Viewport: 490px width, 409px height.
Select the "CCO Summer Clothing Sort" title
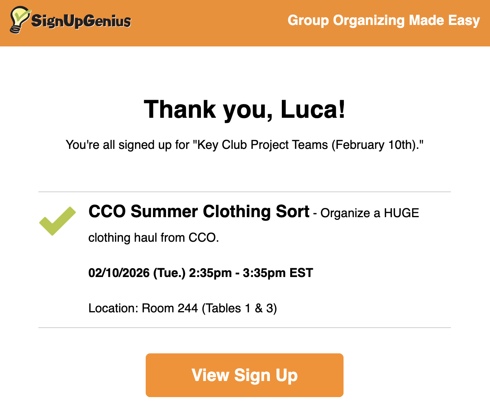click(199, 212)
